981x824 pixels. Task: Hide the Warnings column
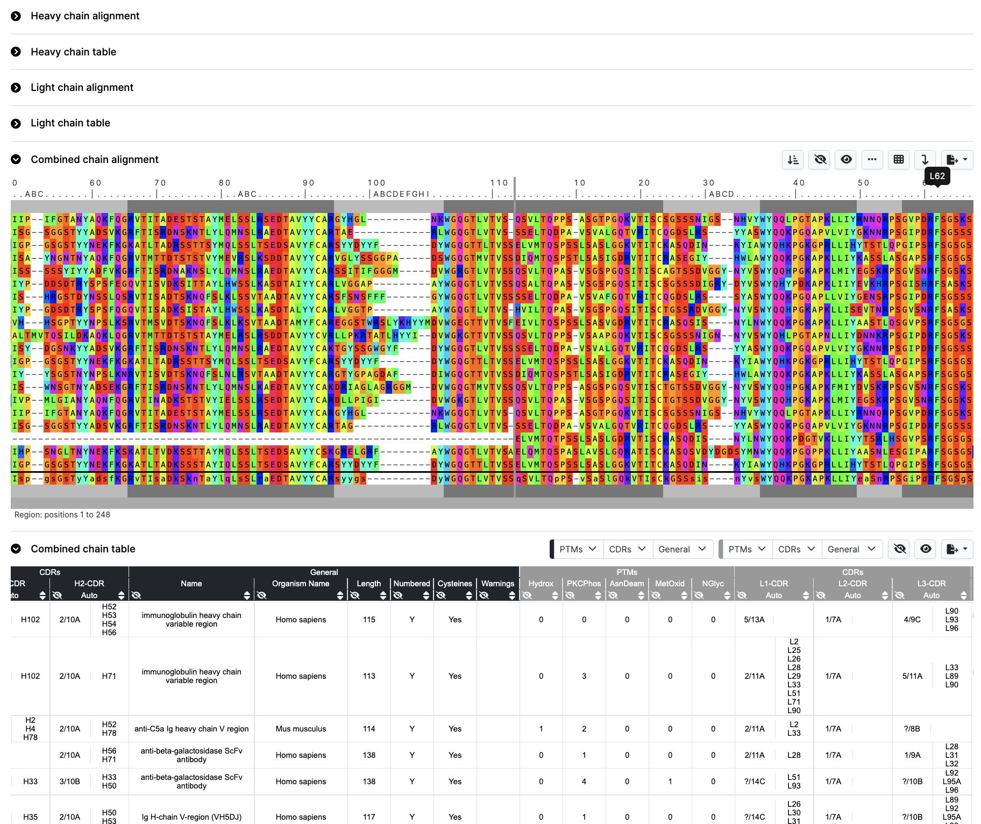pos(484,595)
